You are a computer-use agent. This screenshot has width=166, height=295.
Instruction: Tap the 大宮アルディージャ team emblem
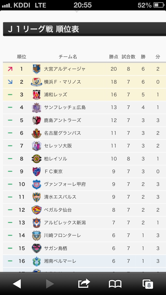(37, 69)
